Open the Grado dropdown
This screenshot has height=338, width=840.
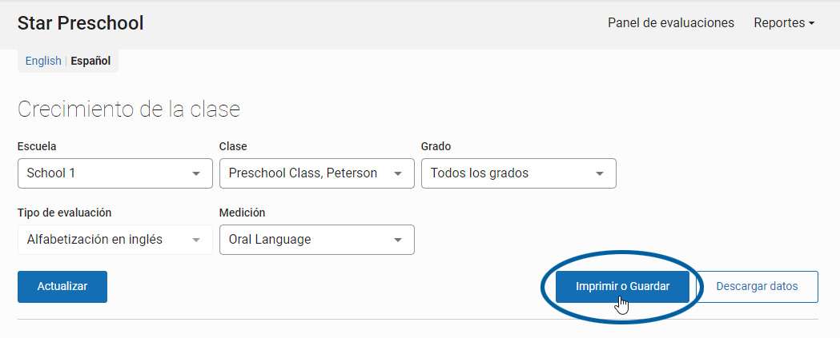tap(519, 173)
